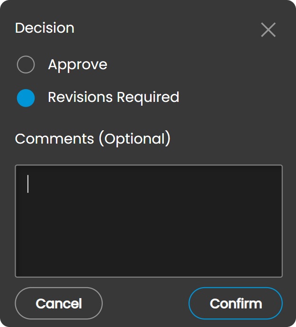296x327 pixels.
Task: Click inside the dark comments input field
Action: pos(149,221)
